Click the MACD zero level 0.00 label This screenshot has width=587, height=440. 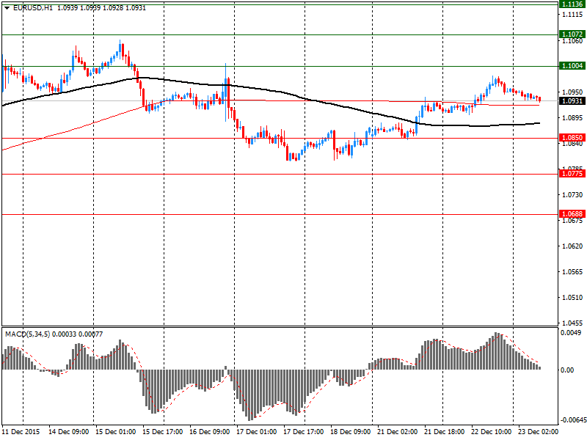click(568, 370)
